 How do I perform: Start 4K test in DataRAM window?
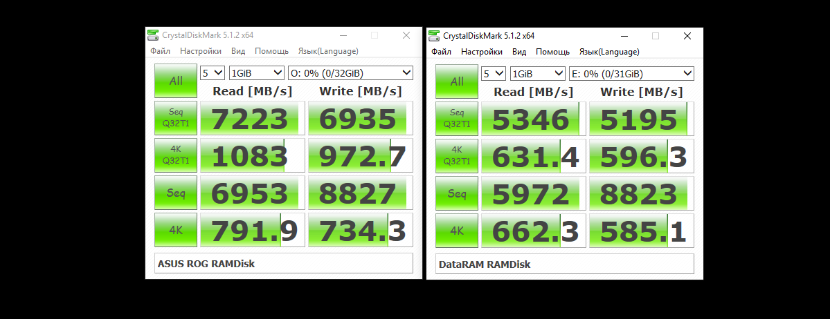[x=457, y=230]
